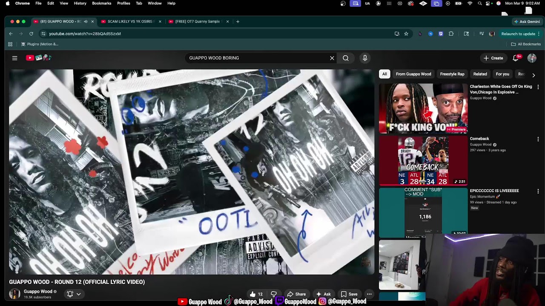Open Chrome media controls icon
545x306 pixels.
point(482,34)
